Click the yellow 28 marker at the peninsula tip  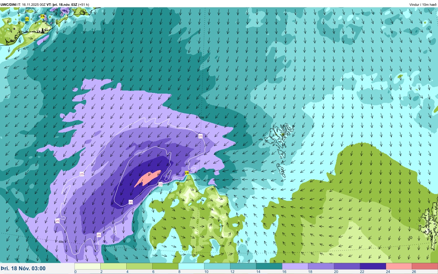[187, 173]
